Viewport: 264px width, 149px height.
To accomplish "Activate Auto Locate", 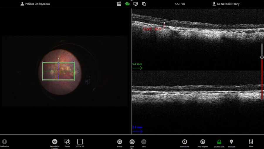I will 185,143.
